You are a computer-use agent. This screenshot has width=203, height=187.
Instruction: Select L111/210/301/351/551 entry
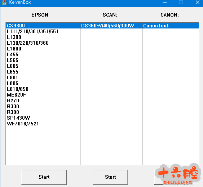[x=43, y=31]
